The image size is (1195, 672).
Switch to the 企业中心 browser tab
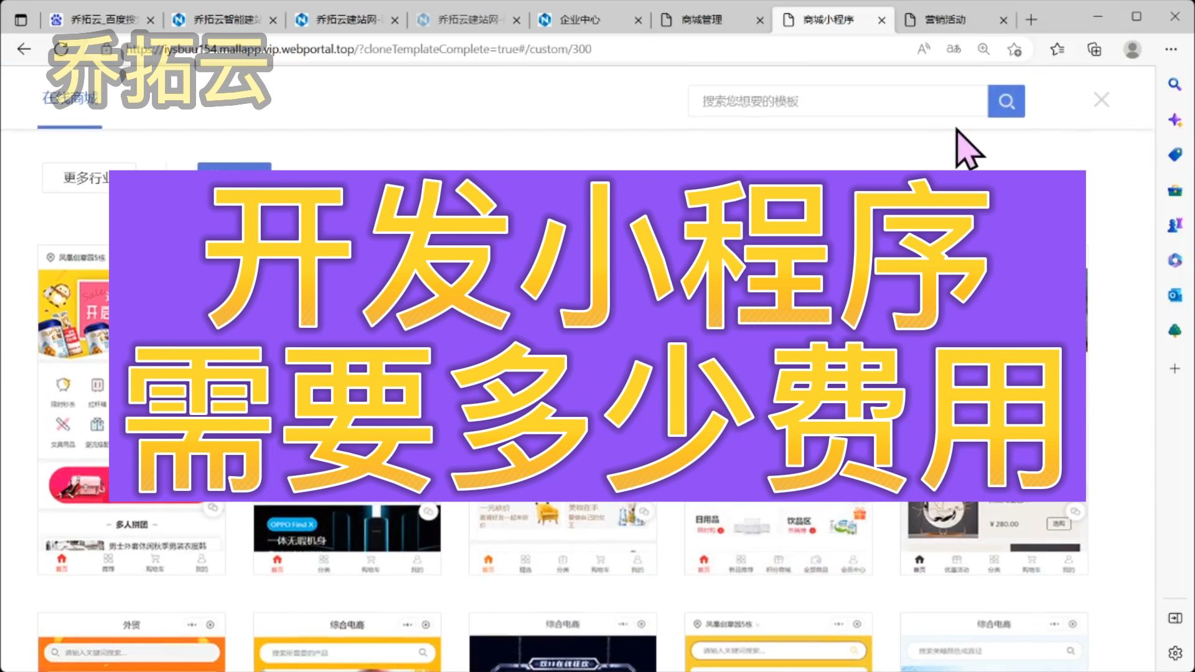coord(589,20)
